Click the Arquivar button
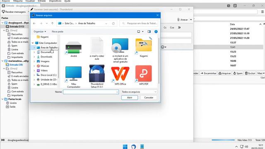The width and height of the screenshot is (265, 149). (224, 73)
